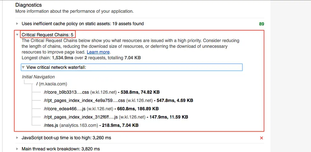Select the /r/core_b9b3313….css request entry
The width and height of the screenshot is (311, 152).
point(102,92)
